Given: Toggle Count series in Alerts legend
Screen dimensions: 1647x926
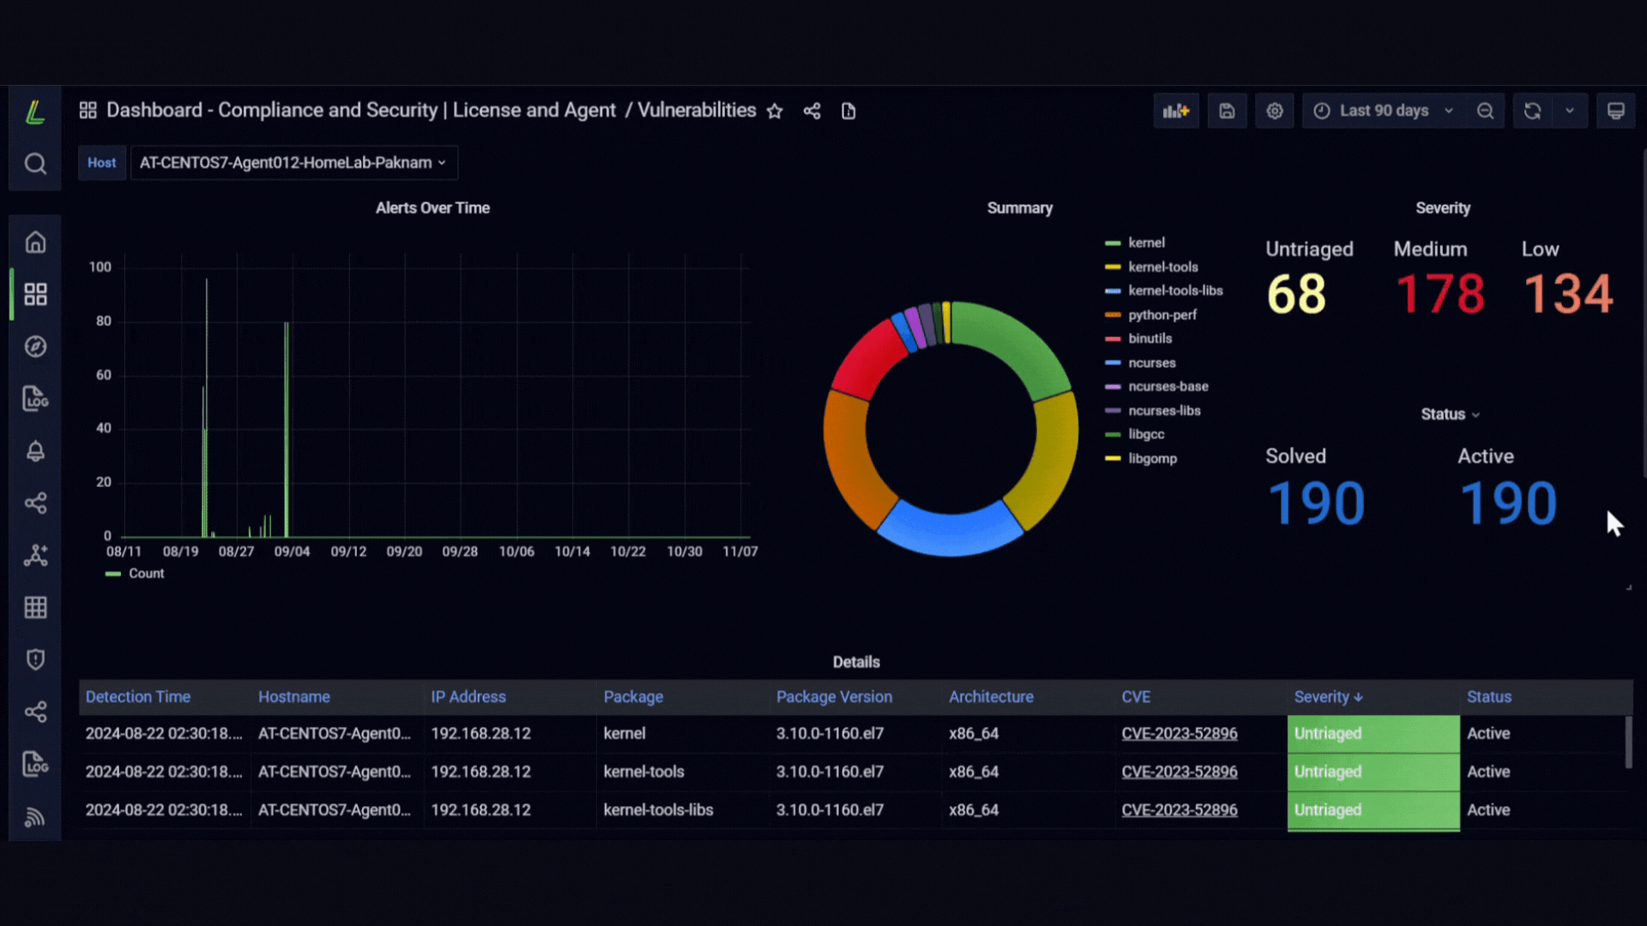Looking at the screenshot, I should coord(146,574).
